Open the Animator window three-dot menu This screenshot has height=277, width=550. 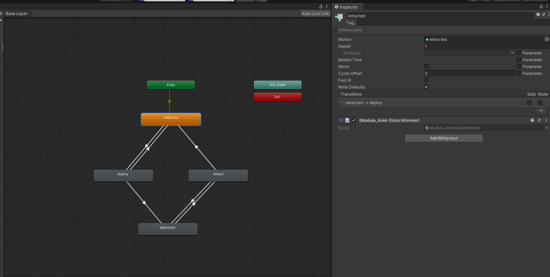tap(327, 6)
